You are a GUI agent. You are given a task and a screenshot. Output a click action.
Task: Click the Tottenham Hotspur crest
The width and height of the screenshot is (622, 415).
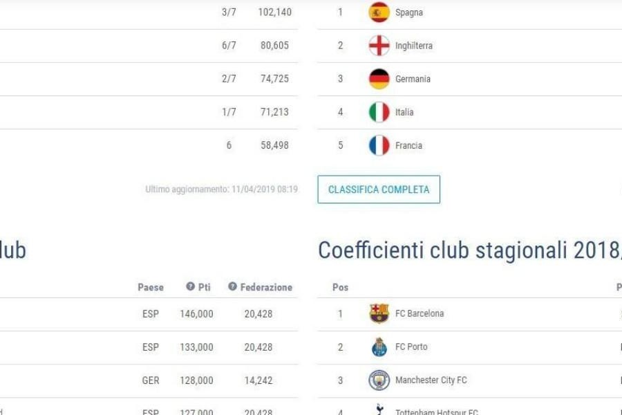point(379,409)
